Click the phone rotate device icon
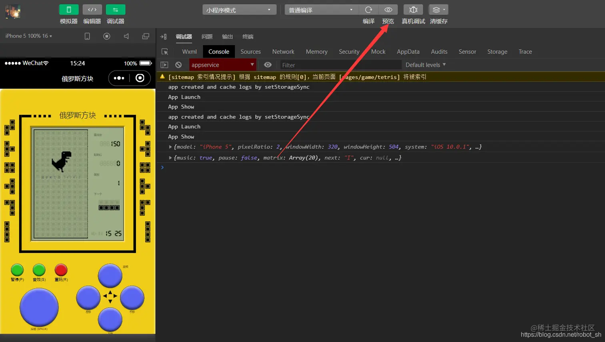The width and height of the screenshot is (605, 342). (87, 36)
